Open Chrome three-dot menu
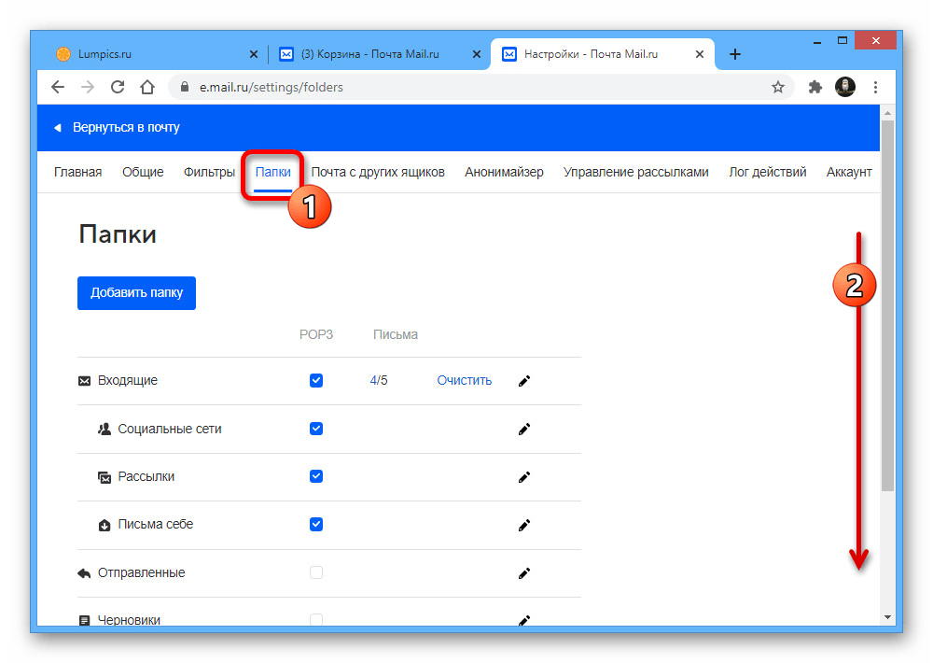The height and width of the screenshot is (663, 933). [x=875, y=87]
